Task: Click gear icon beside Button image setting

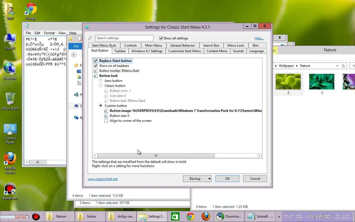Action: (106, 111)
